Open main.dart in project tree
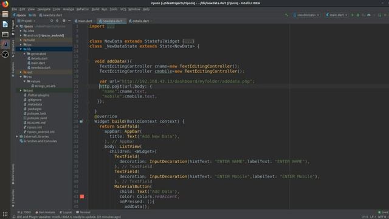The height and width of the screenshot is (219, 389). coord(36,63)
